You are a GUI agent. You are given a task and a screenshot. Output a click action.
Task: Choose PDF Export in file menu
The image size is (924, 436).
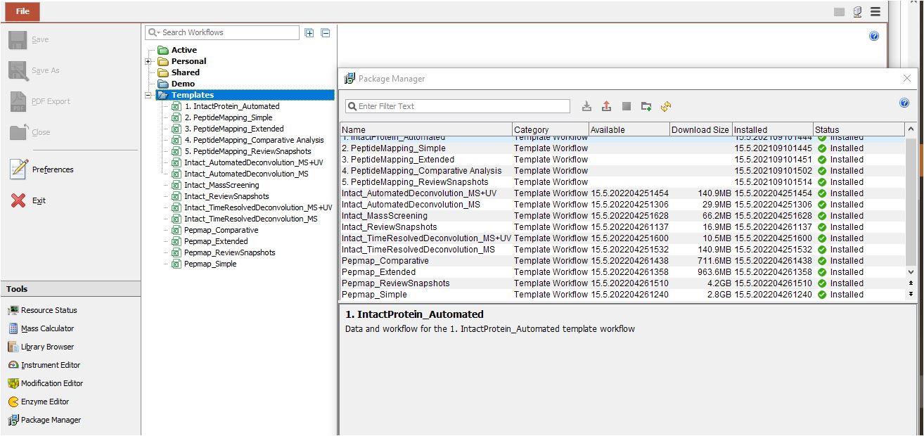pyautogui.click(x=40, y=101)
